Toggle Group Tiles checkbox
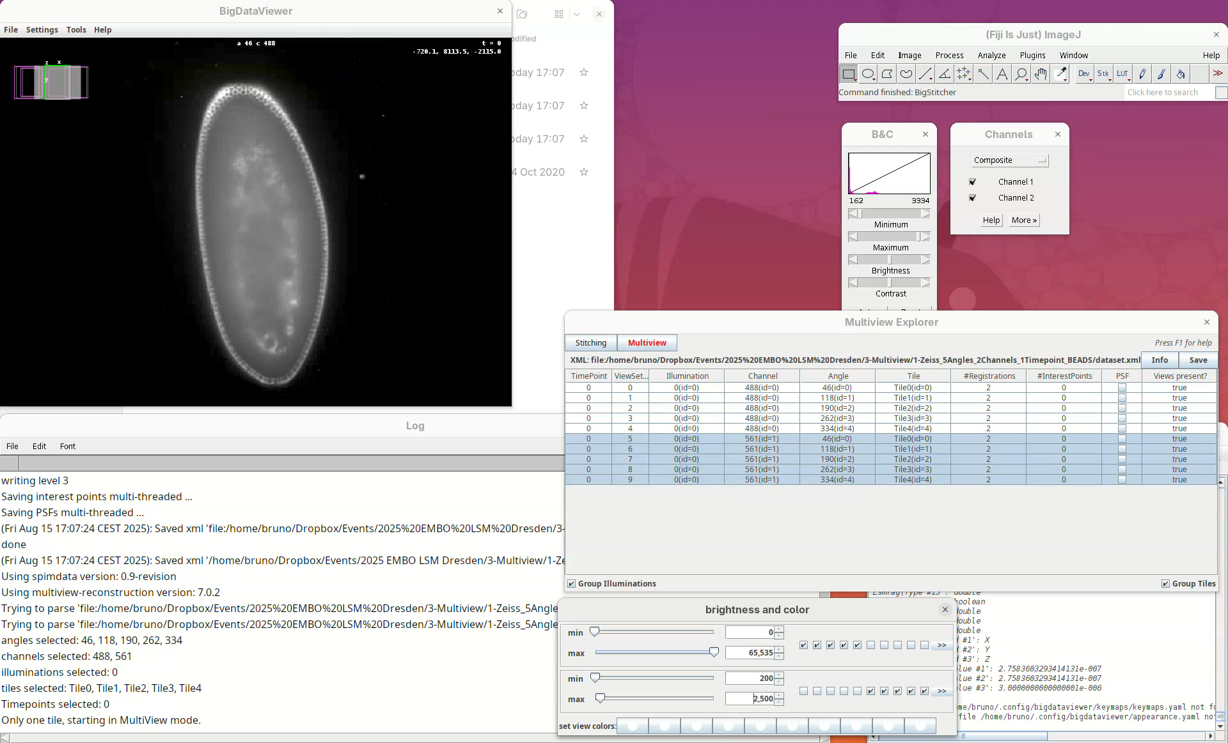 pos(1165,583)
